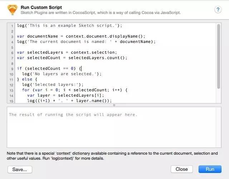Click the Sketch diamond app icon
Viewport: 229px width, 179px height.
[x=13, y=10]
